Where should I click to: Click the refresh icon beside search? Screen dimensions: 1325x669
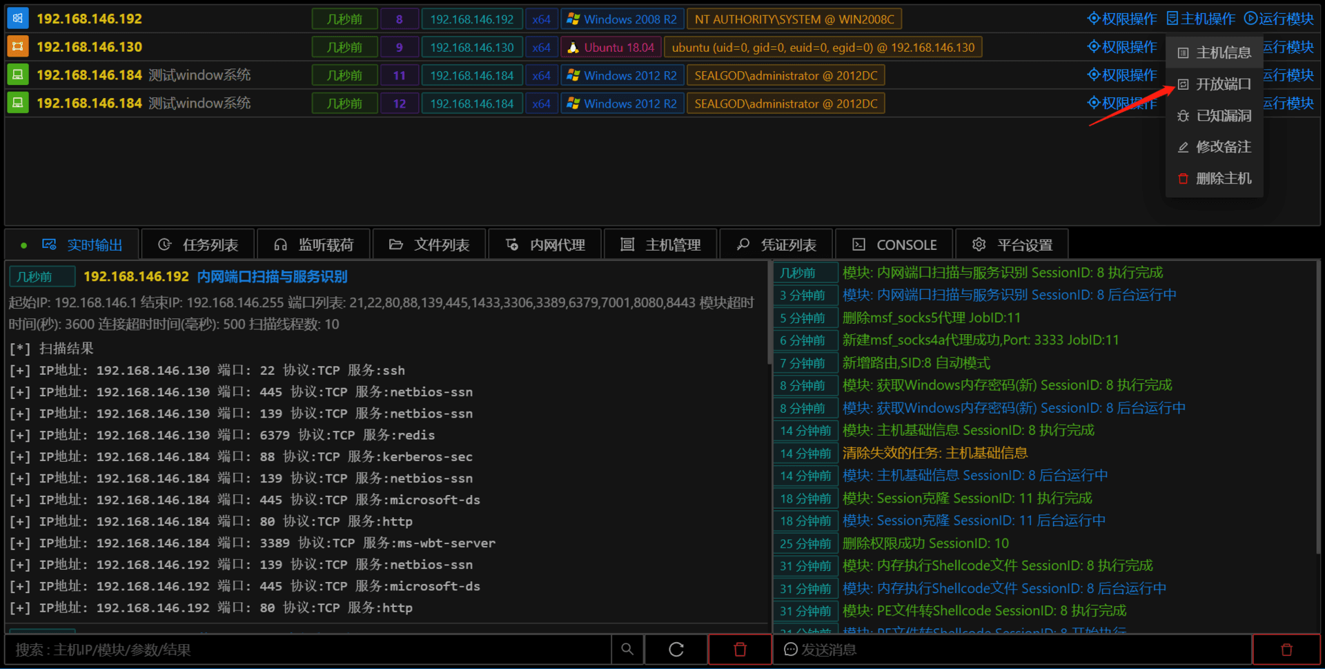[x=676, y=650]
